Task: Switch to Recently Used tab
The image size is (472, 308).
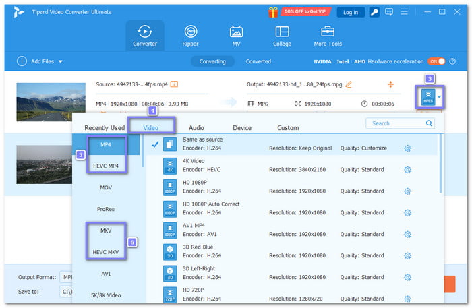Action: pyautogui.click(x=105, y=128)
